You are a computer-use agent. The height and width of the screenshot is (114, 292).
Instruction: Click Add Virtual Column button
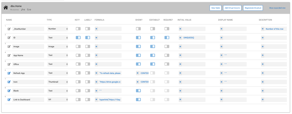232,8
